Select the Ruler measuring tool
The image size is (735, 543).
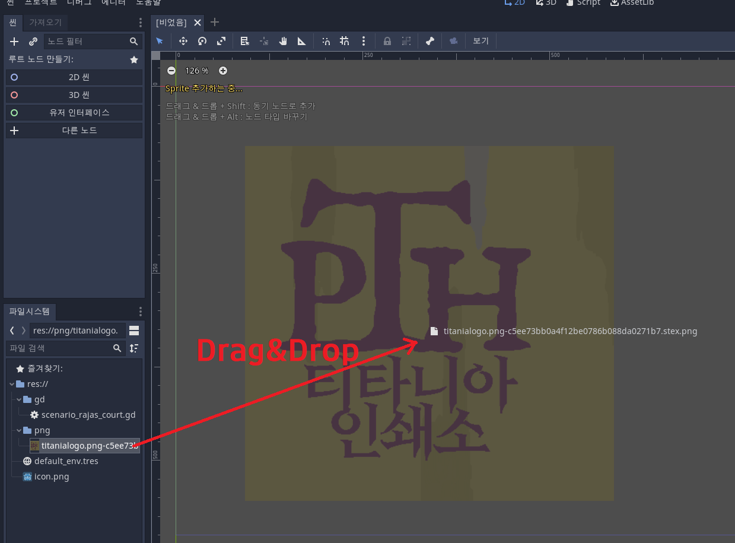[301, 41]
